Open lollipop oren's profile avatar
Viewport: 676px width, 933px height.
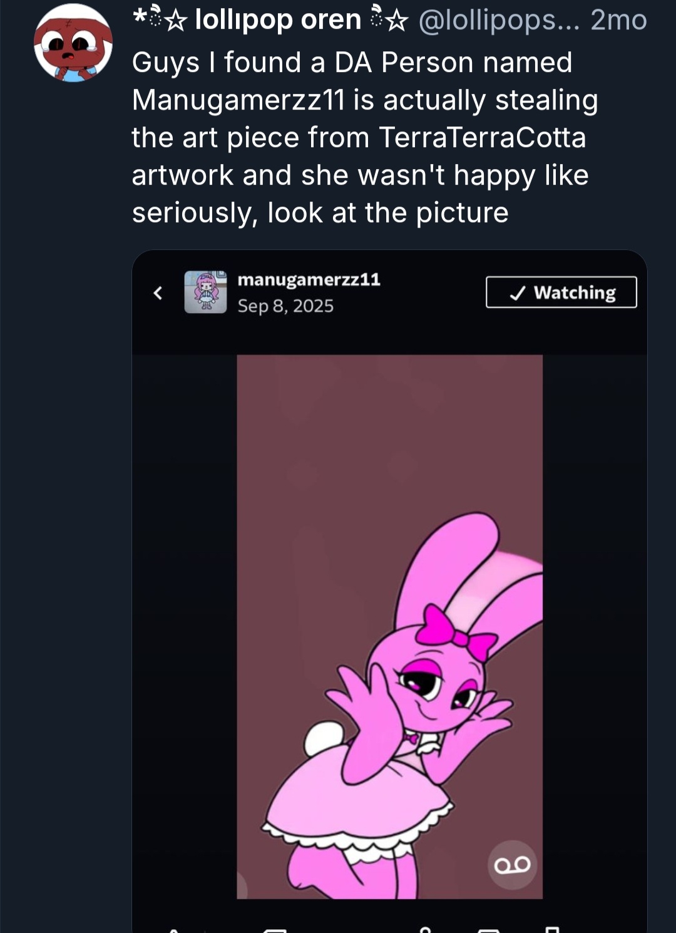73,43
